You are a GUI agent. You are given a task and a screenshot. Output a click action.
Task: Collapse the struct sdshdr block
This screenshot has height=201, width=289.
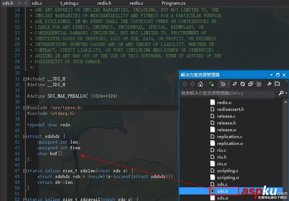[x=25, y=137]
